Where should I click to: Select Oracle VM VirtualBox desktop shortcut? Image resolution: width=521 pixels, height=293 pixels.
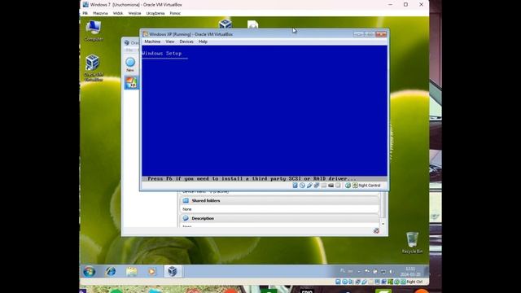[x=94, y=68]
